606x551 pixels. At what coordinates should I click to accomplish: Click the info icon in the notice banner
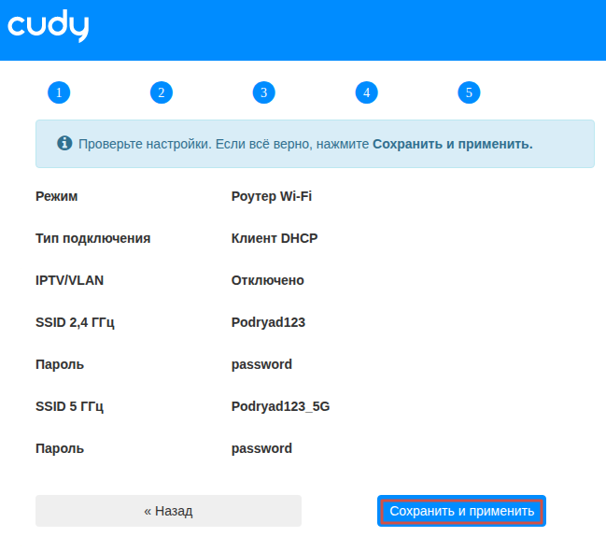pos(64,144)
